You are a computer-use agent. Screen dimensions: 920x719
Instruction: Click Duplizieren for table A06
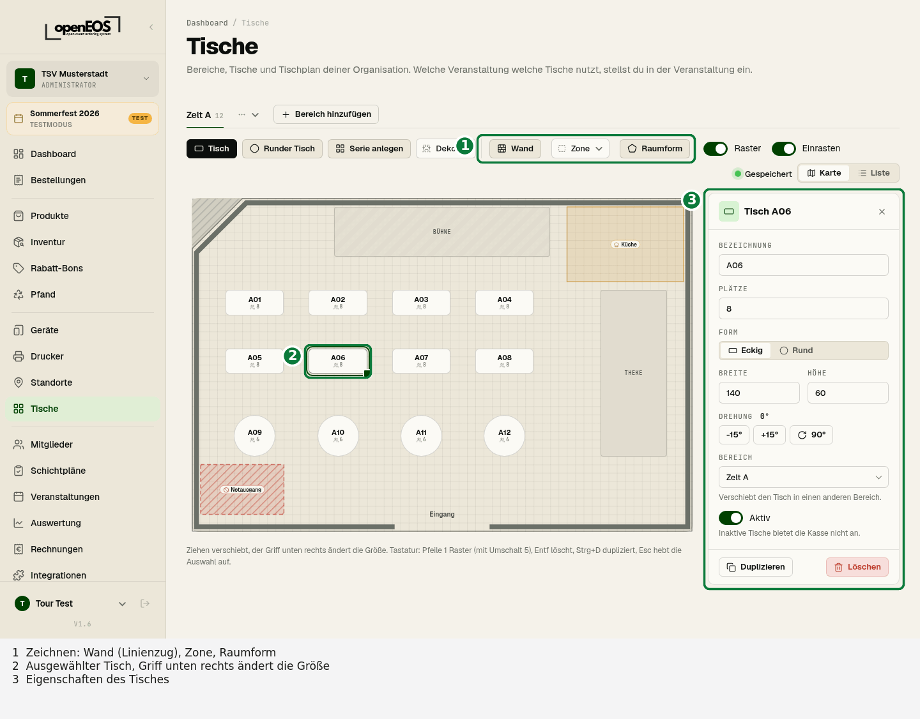point(756,567)
